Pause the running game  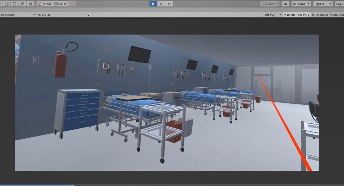point(161,4)
